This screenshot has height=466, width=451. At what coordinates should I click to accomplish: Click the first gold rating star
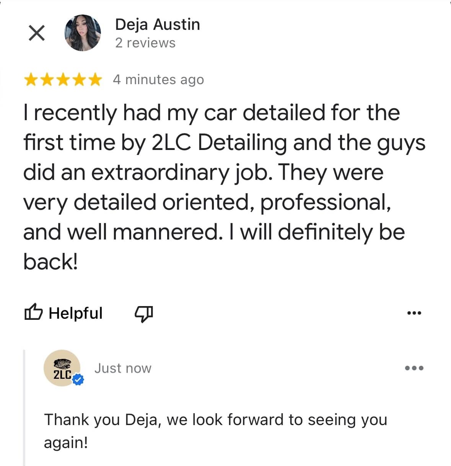pos(31,80)
